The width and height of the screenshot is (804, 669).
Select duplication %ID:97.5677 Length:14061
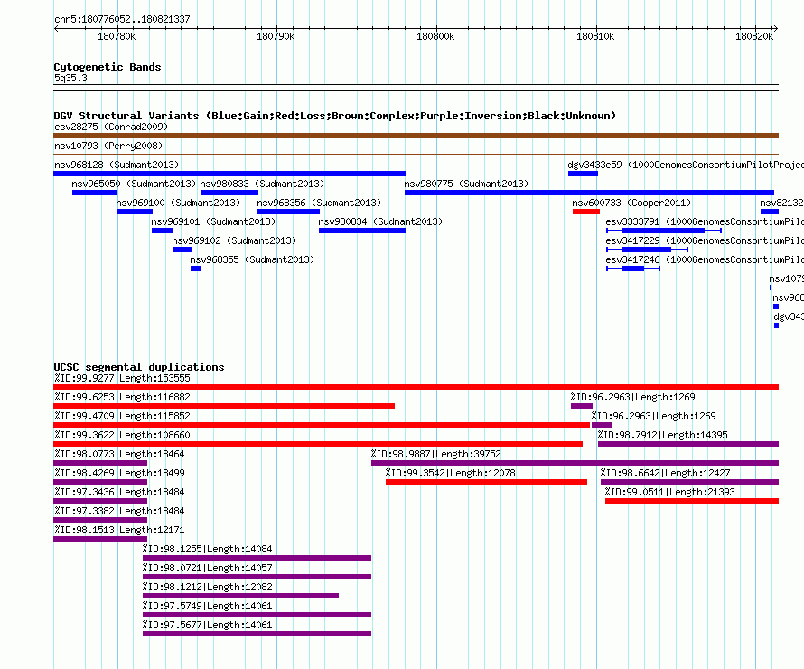pyautogui.click(x=257, y=634)
